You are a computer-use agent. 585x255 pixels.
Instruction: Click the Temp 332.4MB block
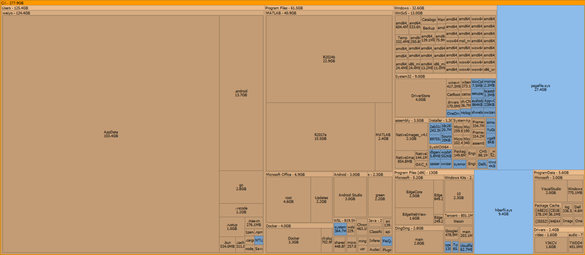402,40
